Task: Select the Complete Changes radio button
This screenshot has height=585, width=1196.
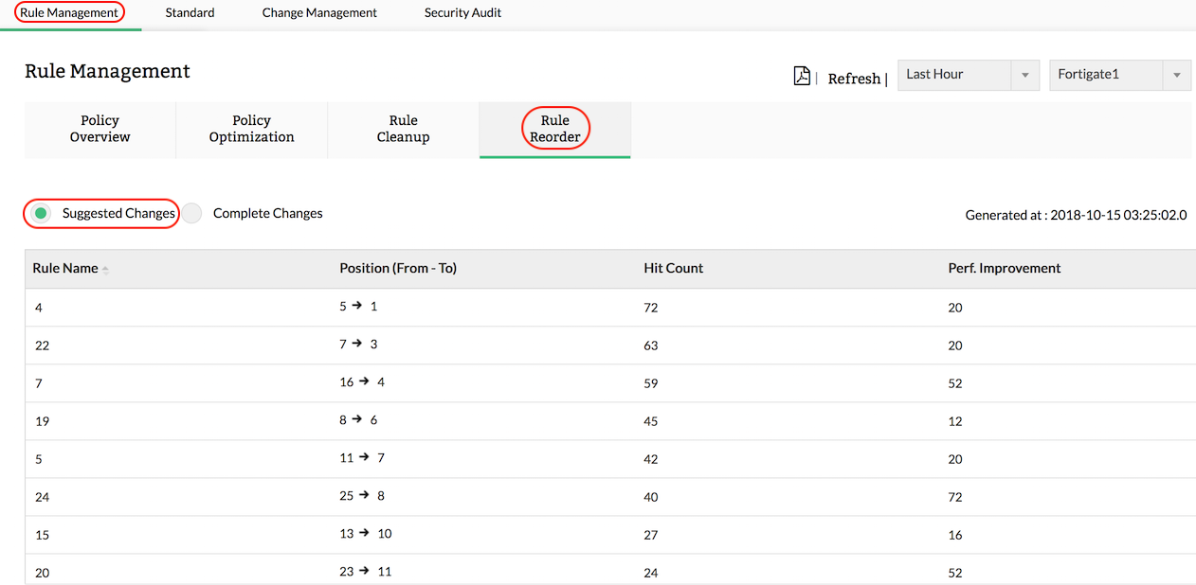Action: pyautogui.click(x=191, y=213)
